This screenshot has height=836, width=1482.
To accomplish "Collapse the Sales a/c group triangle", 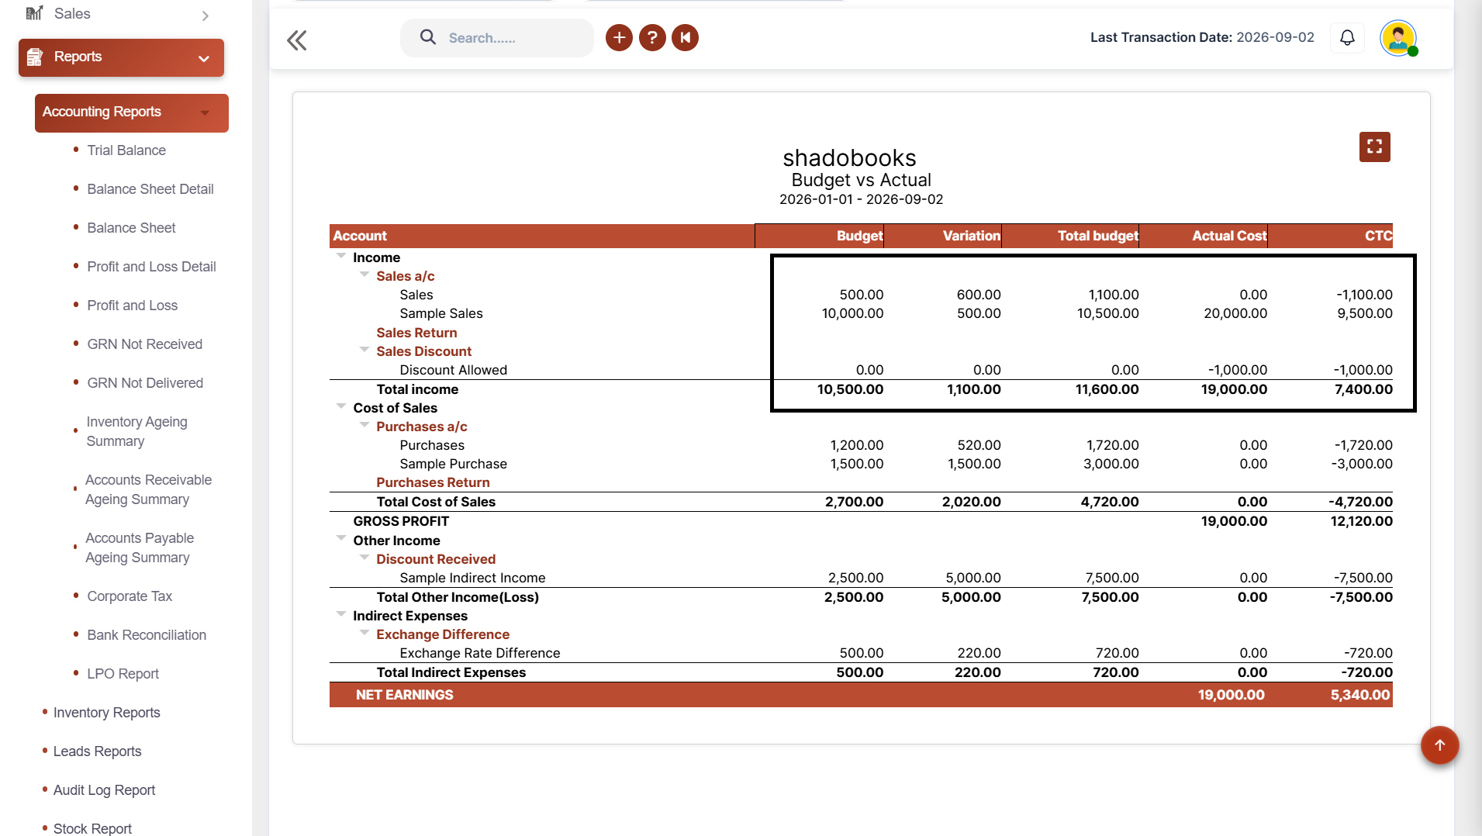I will pos(364,275).
